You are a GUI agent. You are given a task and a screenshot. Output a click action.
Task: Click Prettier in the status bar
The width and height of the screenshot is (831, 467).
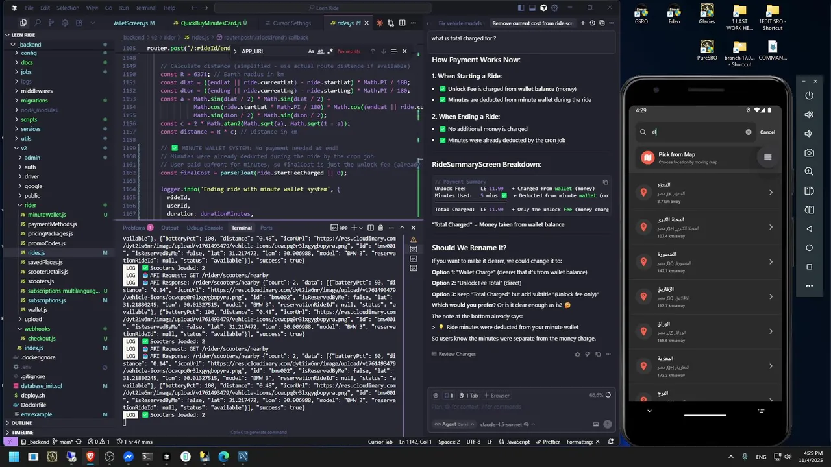click(547, 442)
